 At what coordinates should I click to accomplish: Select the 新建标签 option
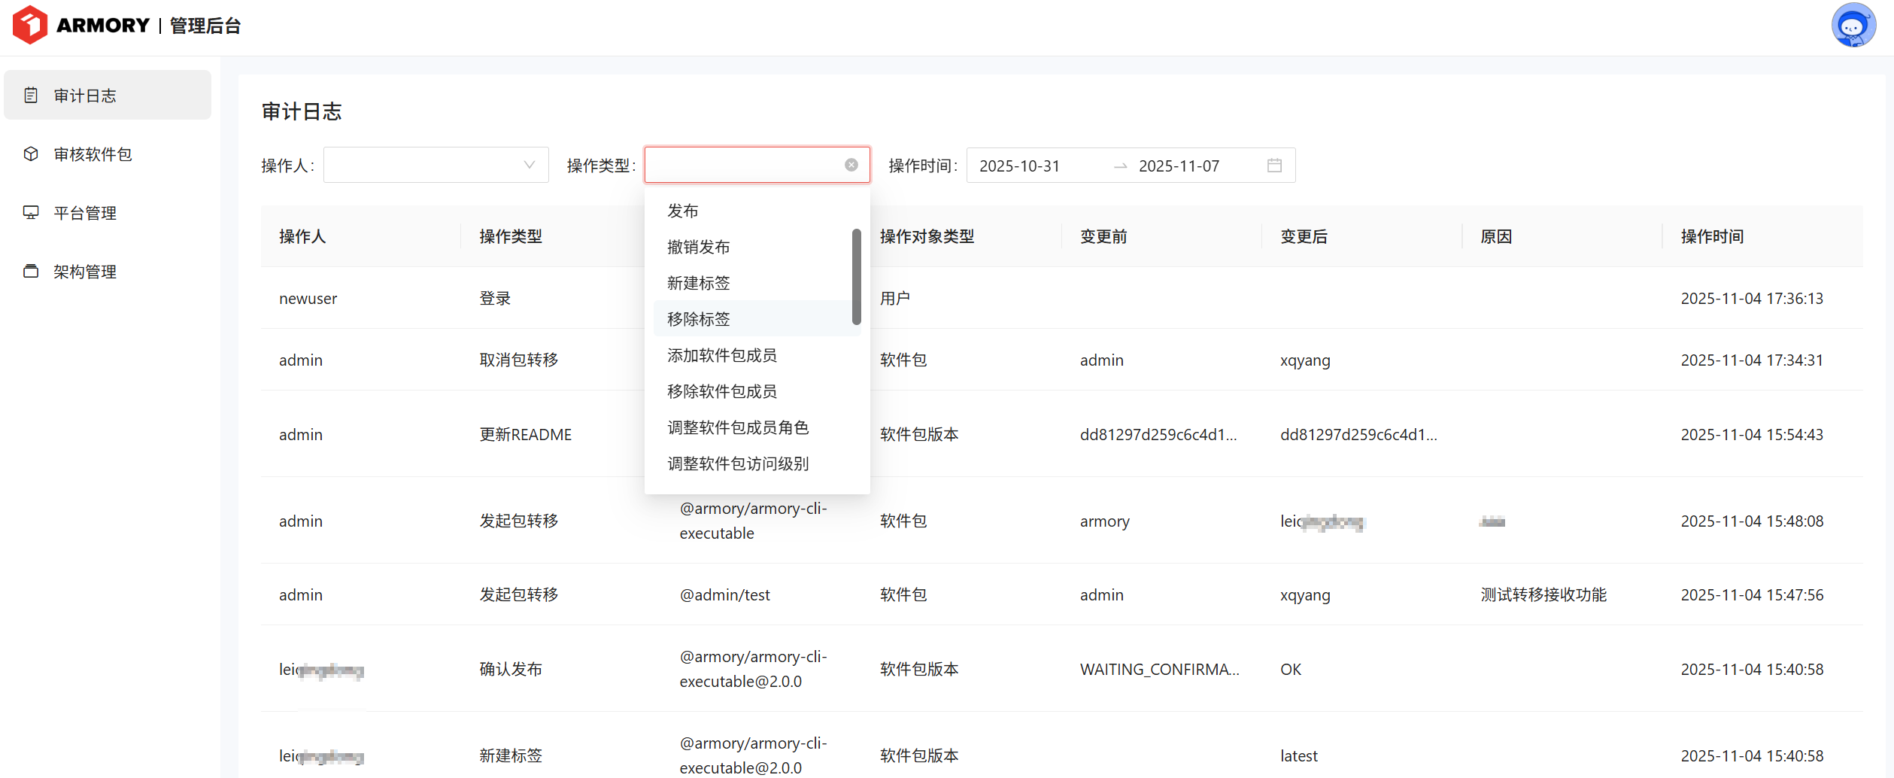tap(698, 283)
